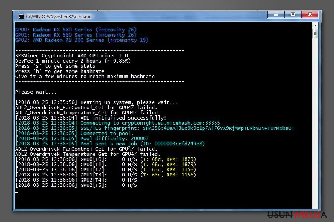Click the Pool sent a new job line
Screen dimensions: 334x222
[110, 144]
